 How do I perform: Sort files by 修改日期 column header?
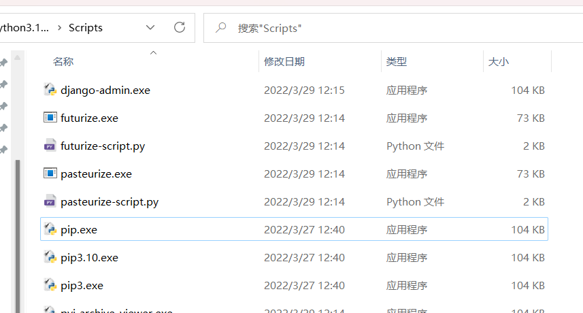(284, 61)
